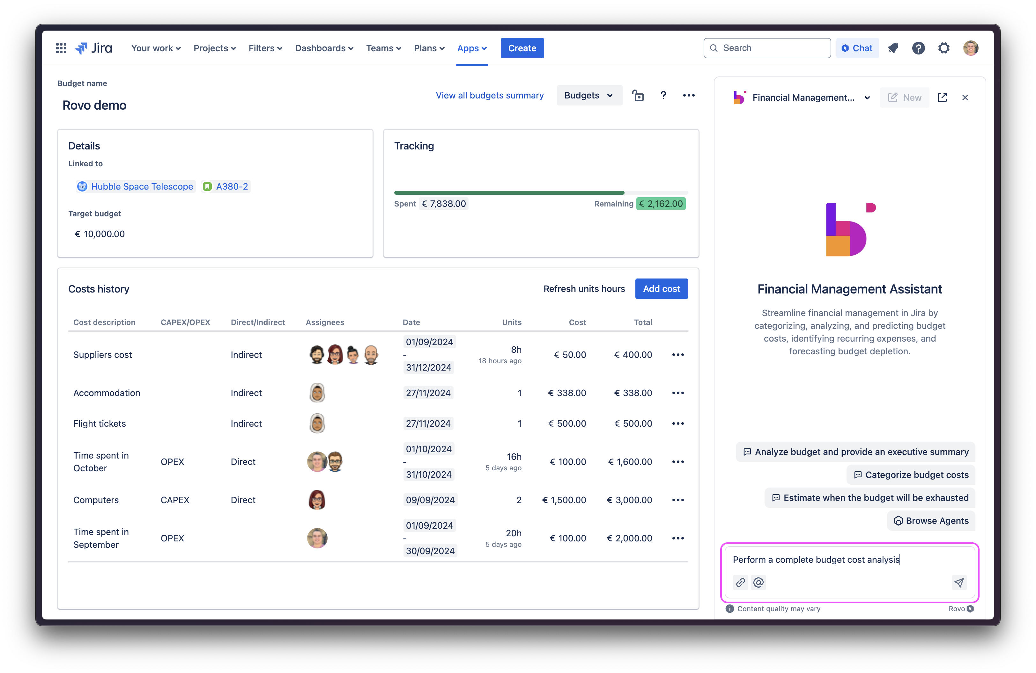
Task: Open the settings gear icon
Action: (x=943, y=48)
